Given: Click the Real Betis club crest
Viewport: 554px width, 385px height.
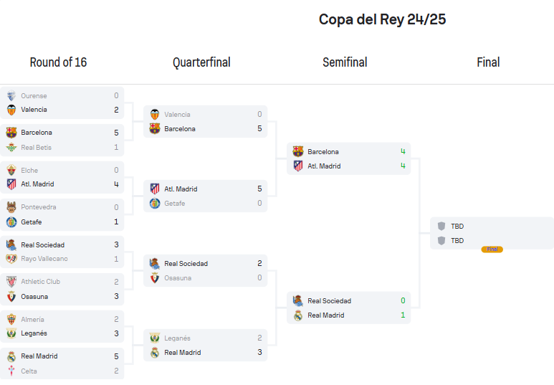Looking at the screenshot, I should [x=11, y=147].
